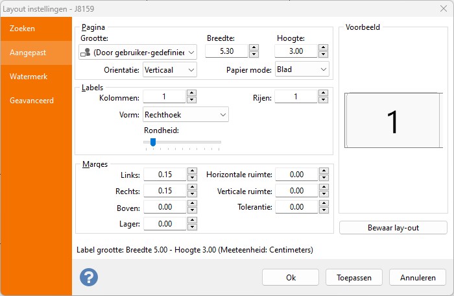Cancel with the Annuleren button
The width and height of the screenshot is (454, 296).
418,277
